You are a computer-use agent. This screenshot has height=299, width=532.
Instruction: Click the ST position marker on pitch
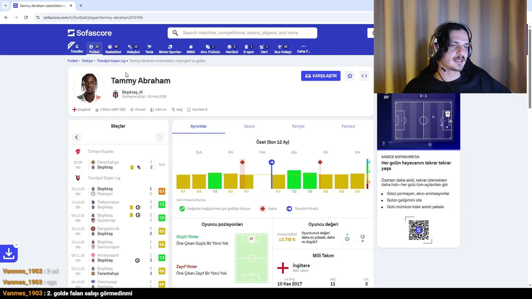click(x=251, y=239)
